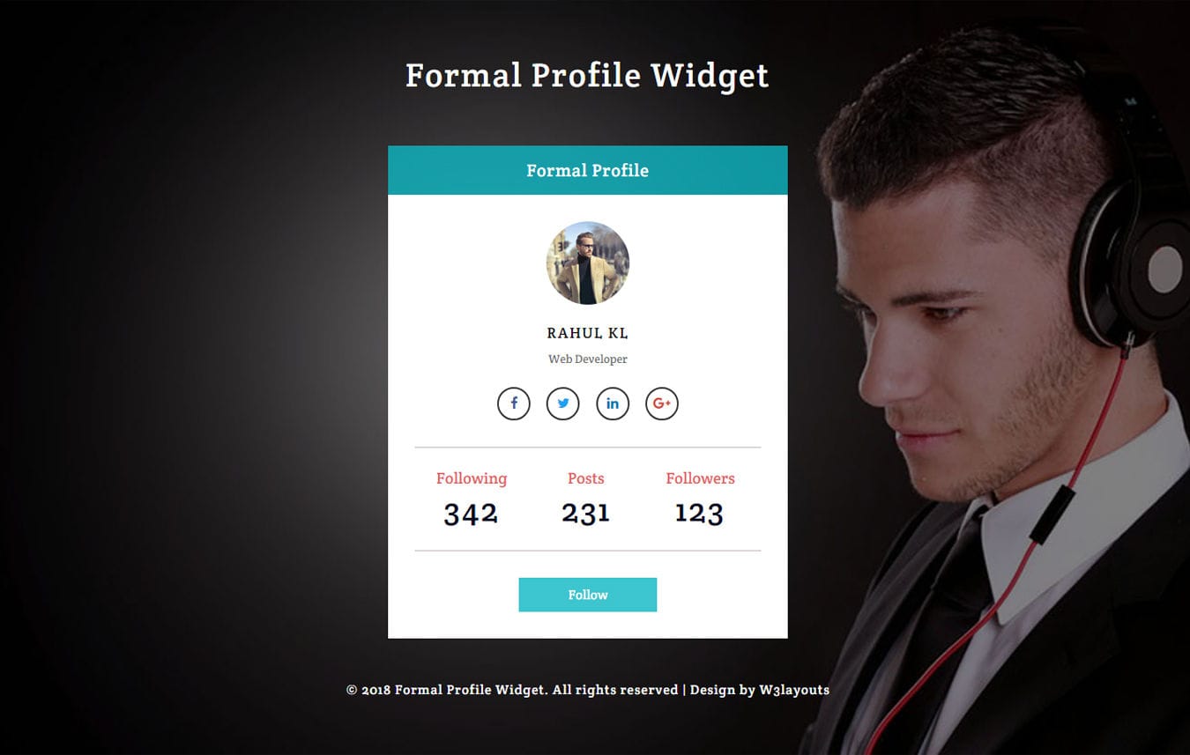The height and width of the screenshot is (755, 1190).
Task: Open the Google Plus icon
Action: (662, 403)
